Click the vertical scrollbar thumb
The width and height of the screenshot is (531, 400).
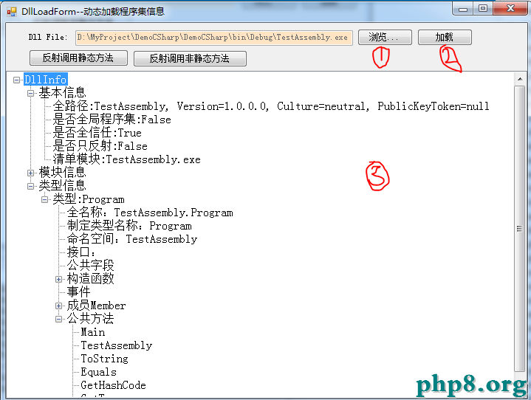tap(519, 229)
